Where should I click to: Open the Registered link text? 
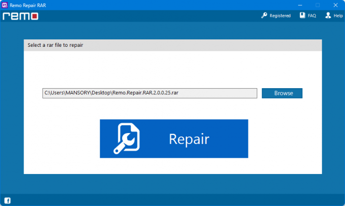coord(280,16)
